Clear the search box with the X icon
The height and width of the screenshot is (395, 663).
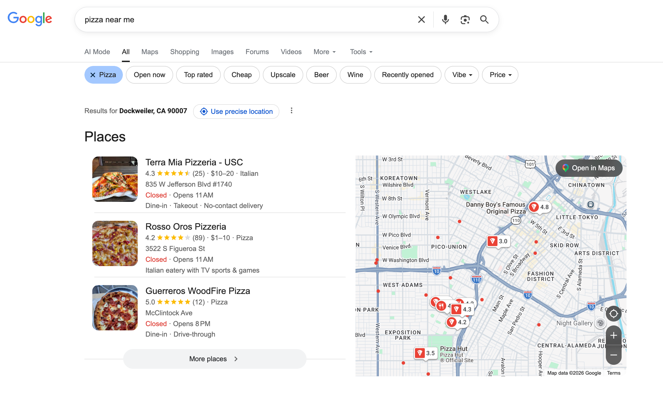[421, 20]
